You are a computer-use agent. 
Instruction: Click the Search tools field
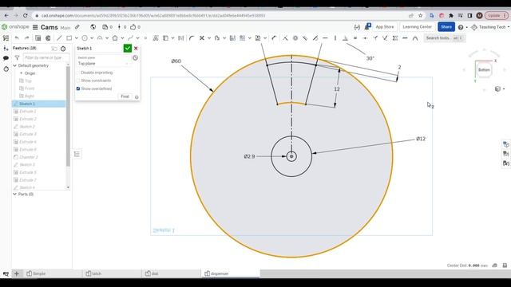point(445,38)
